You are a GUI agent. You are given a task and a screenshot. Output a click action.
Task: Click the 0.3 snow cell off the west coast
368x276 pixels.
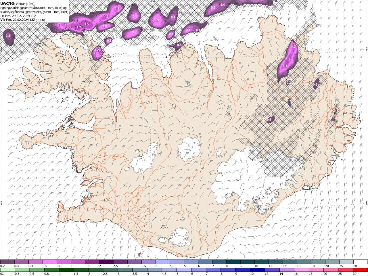(8, 36)
